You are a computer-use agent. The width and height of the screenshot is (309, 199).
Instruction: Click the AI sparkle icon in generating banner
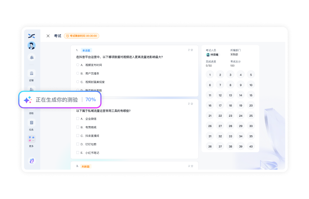coord(28,99)
